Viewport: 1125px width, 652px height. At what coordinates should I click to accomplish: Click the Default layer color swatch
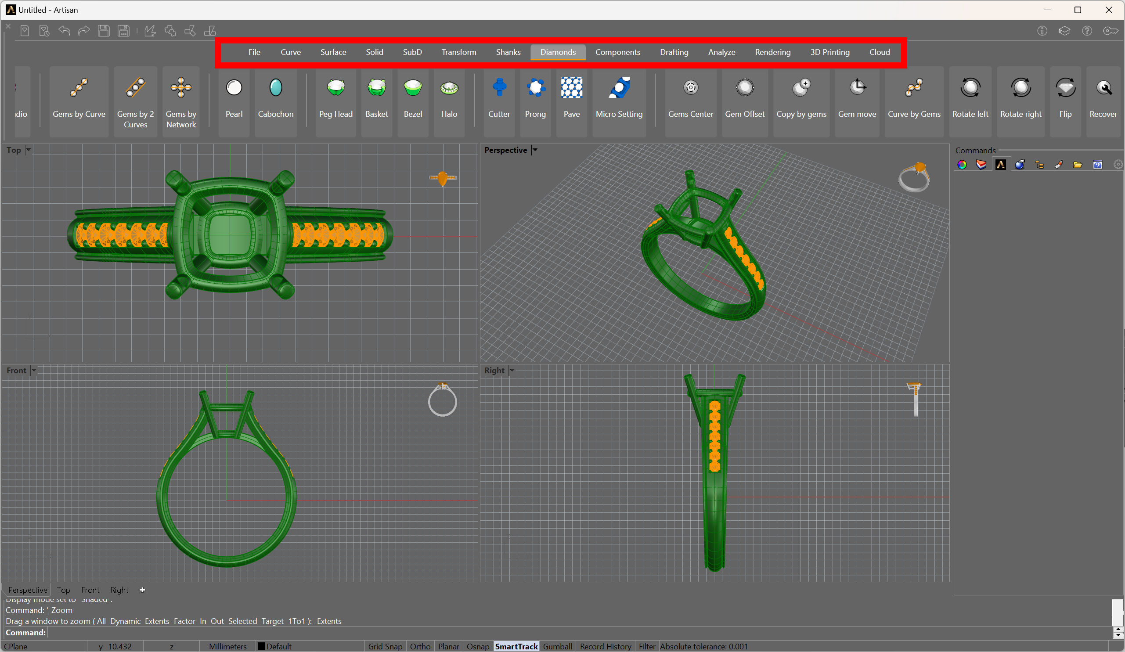pyautogui.click(x=262, y=646)
